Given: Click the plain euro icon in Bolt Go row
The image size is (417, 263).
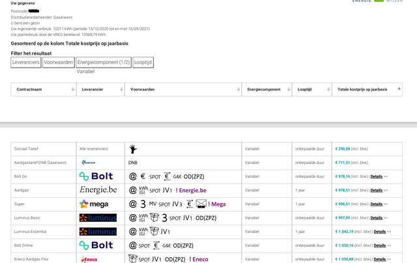Looking at the screenshot, I should click(x=143, y=176).
